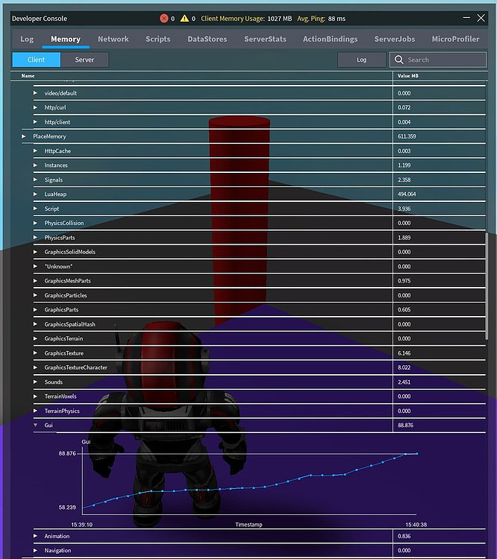This screenshot has height=559, width=497.
Task: Click the 15:39:10 graph timestamp
Action: [x=82, y=525]
